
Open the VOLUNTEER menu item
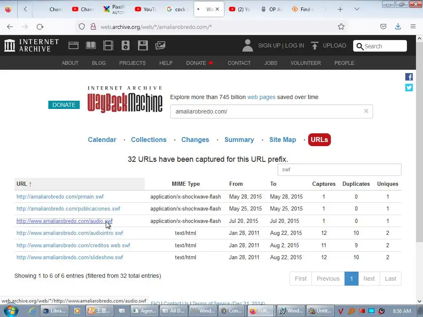pyautogui.click(x=306, y=63)
